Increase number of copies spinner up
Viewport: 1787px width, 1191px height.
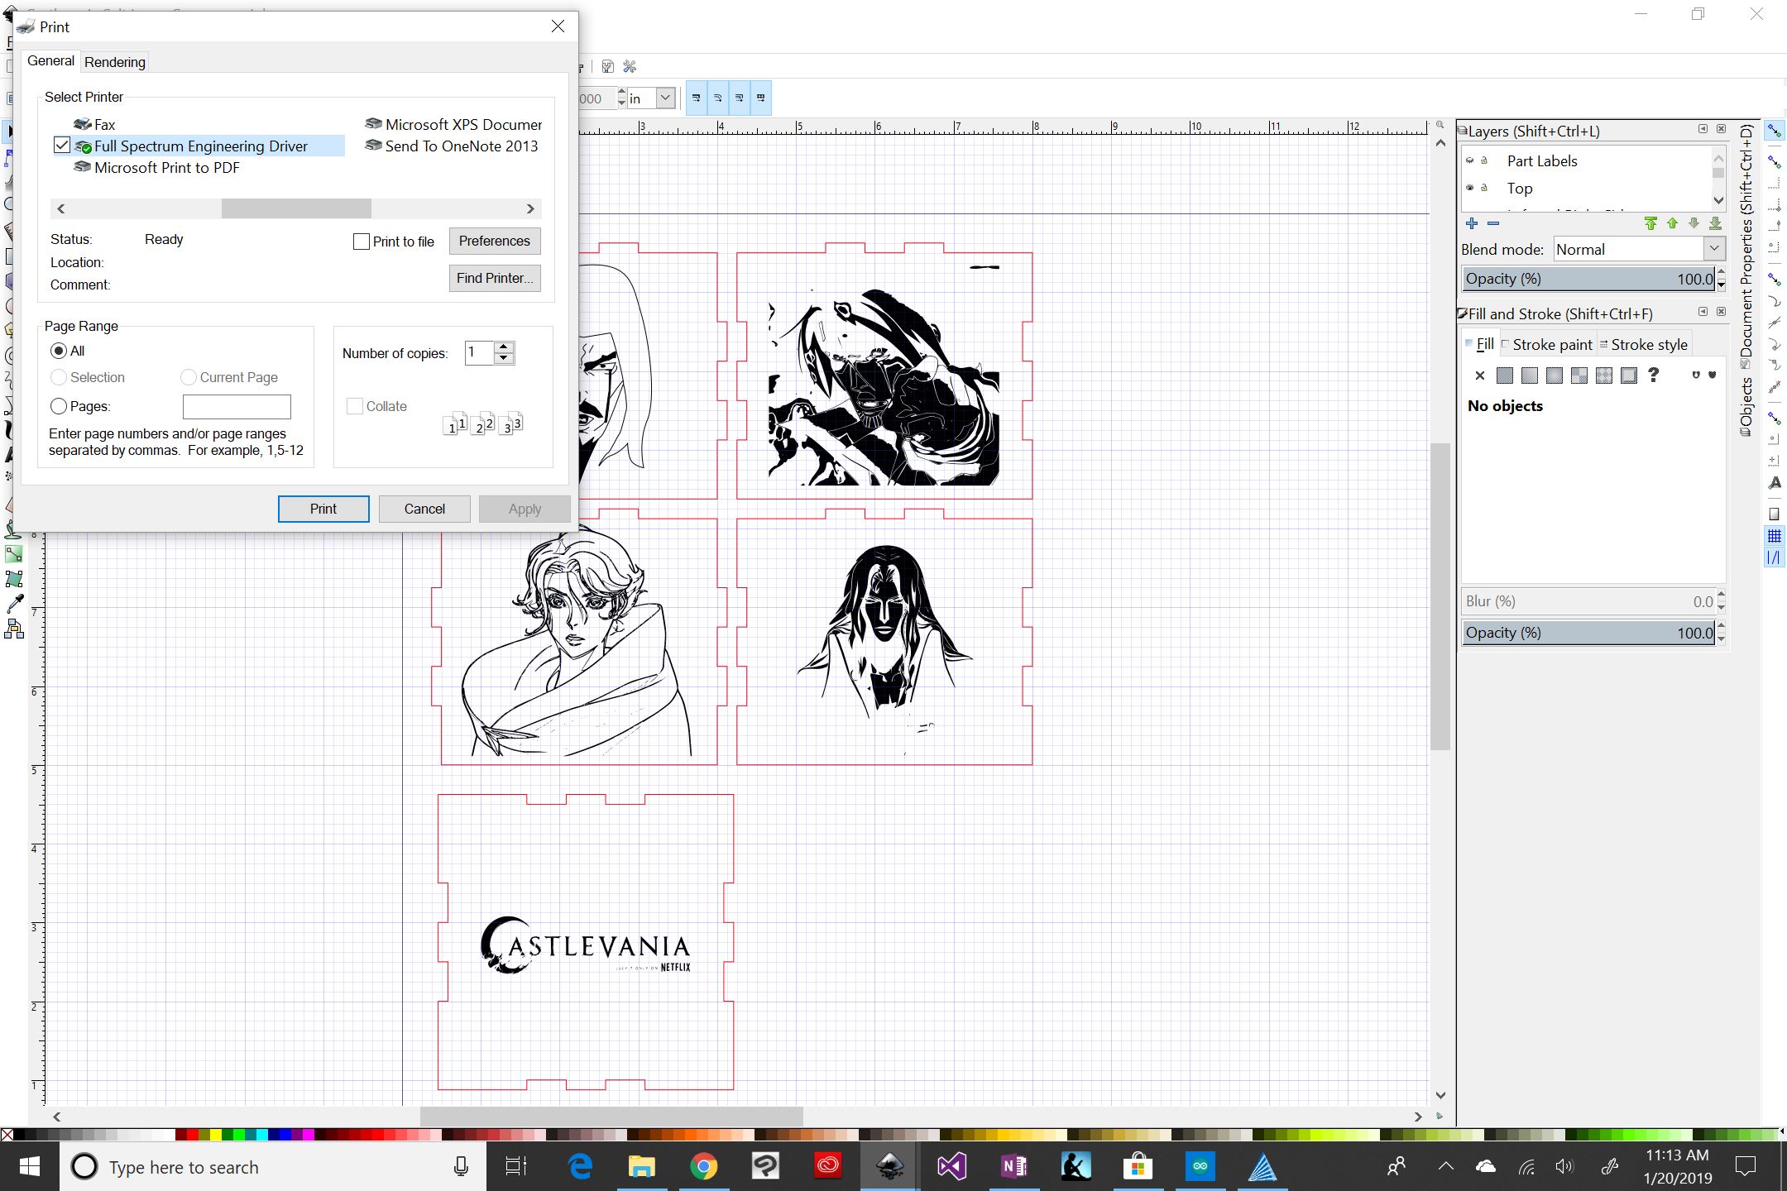504,347
